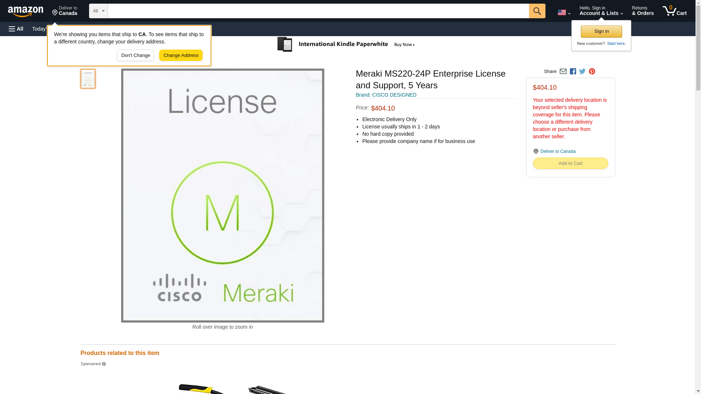Expand Account & Lists menu
Image resolution: width=701 pixels, height=394 pixels.
click(x=601, y=11)
